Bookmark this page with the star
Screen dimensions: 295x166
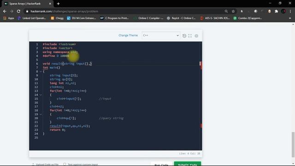(233, 11)
